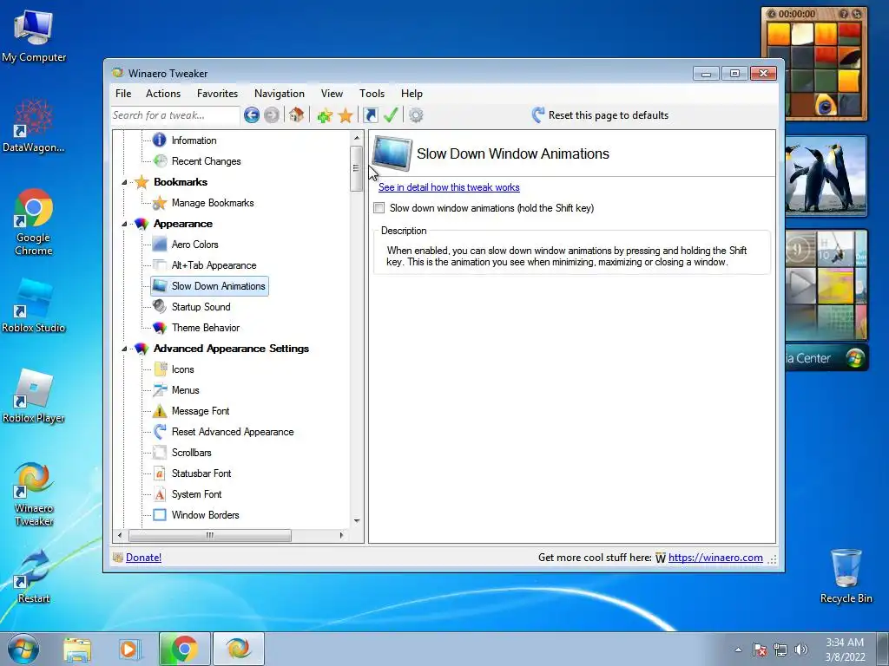
Task: Open the Favorites menu
Action: [x=217, y=94]
